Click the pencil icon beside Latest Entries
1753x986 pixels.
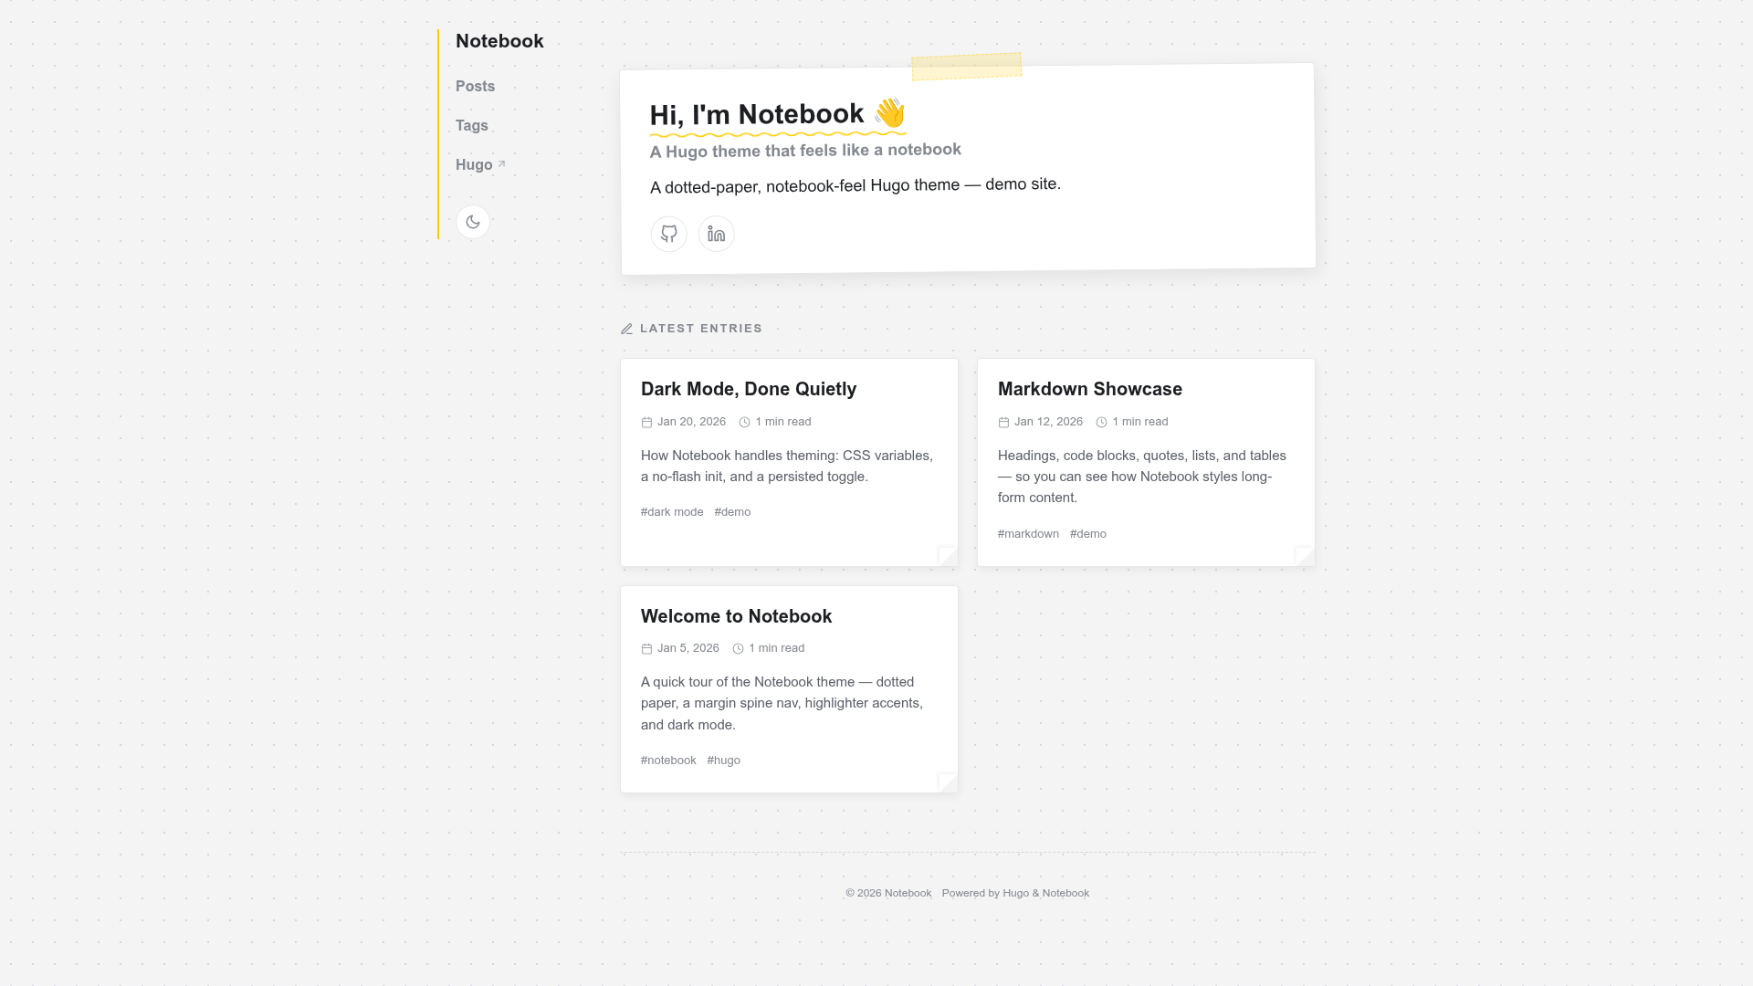pyautogui.click(x=627, y=329)
